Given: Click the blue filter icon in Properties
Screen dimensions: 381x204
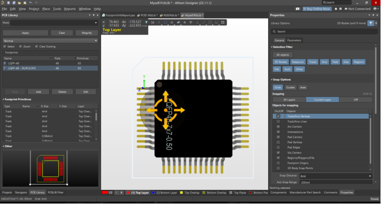Looking at the screenshot, I should coord(370,23).
